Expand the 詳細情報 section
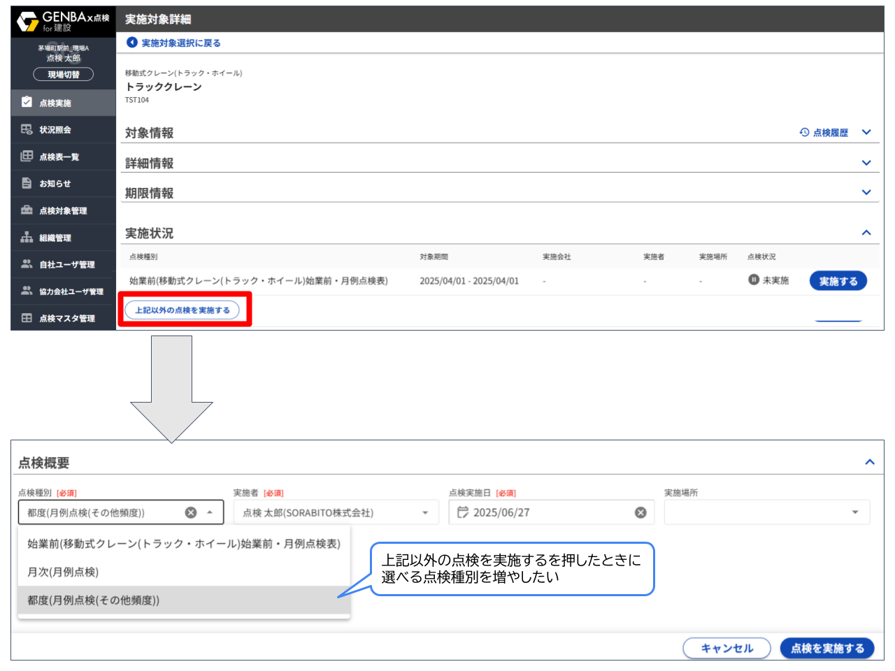Screen dimensions: 895x671 coord(866,162)
